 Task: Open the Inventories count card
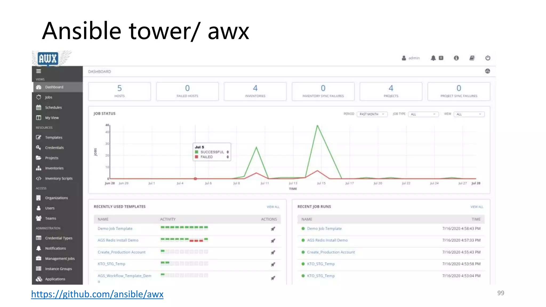(255, 91)
